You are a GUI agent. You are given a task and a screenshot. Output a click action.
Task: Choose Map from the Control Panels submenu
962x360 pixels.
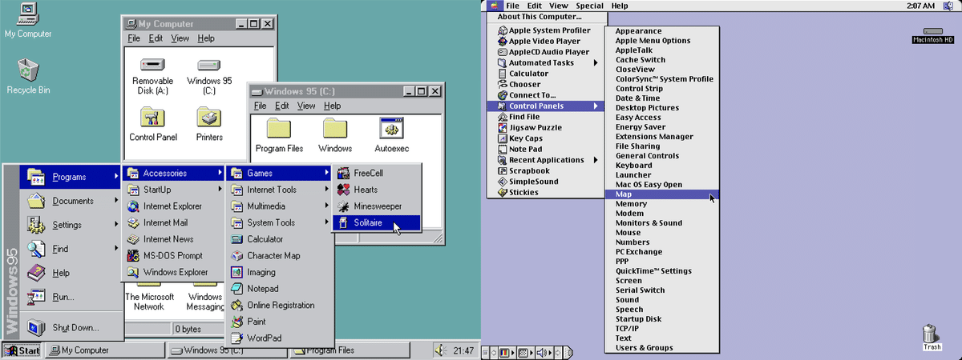click(x=662, y=194)
